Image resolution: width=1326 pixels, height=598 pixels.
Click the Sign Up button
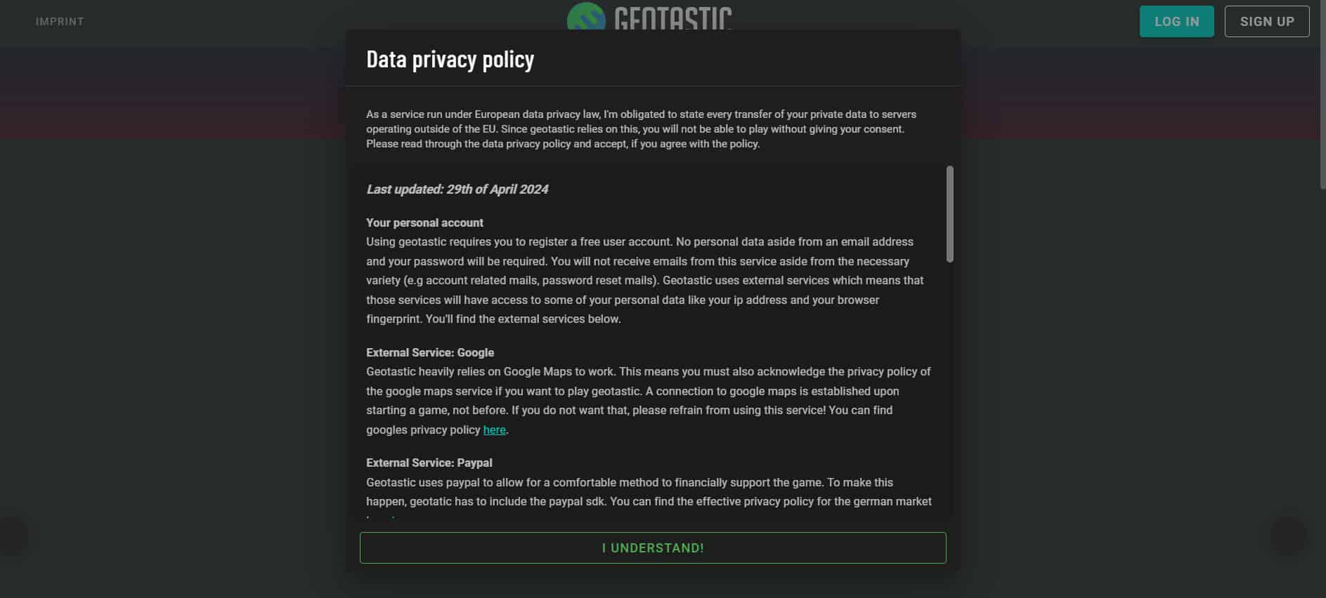[1266, 22]
